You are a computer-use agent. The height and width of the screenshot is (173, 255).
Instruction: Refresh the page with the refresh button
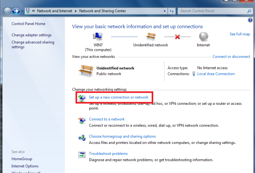click(x=172, y=11)
